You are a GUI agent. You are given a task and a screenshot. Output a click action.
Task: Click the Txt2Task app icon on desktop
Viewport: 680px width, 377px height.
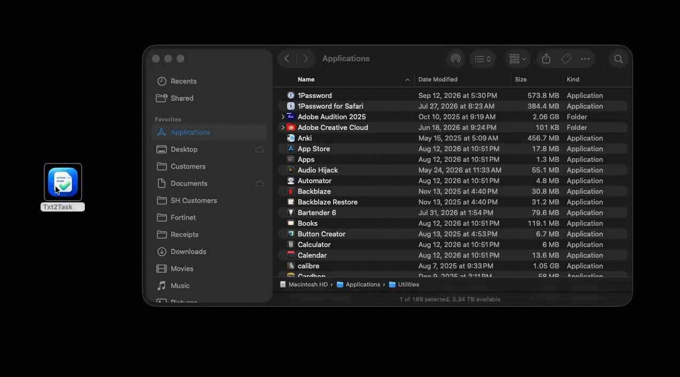pos(63,182)
